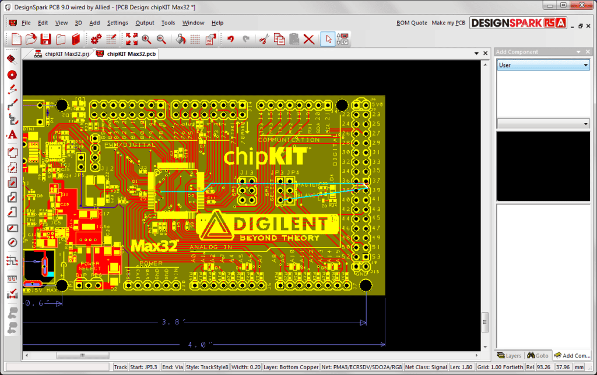This screenshot has width=597, height=375.
Task: Save the chipKIT Max32 design
Action: [46, 39]
